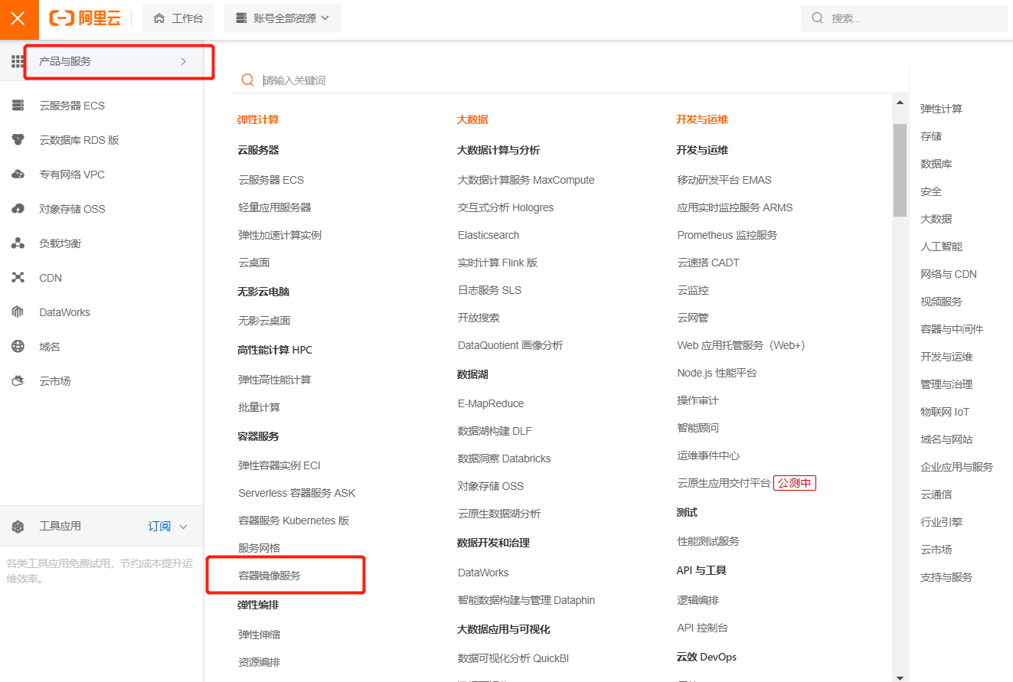Click the CDN sidebar icon

coord(18,278)
